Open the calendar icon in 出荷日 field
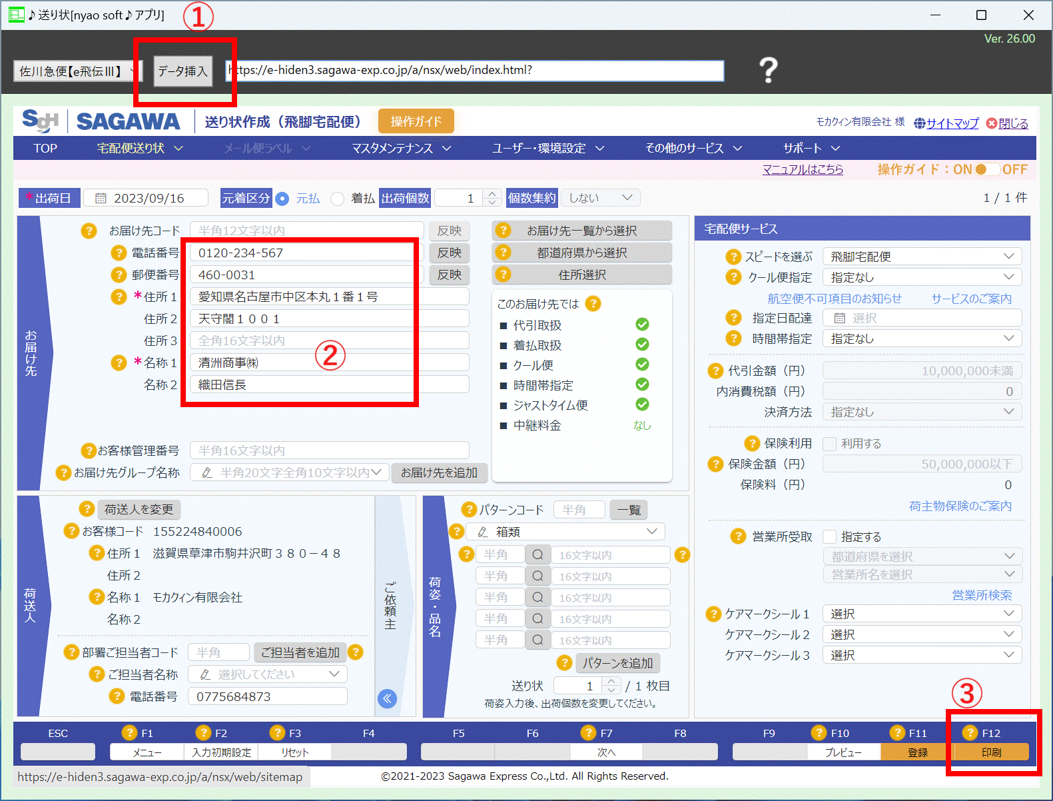The image size is (1053, 801). [101, 198]
